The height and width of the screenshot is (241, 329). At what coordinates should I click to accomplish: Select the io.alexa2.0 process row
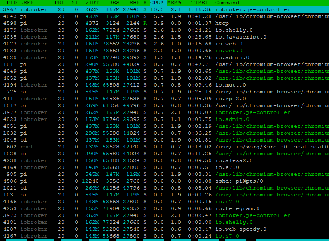[x=164, y=160]
